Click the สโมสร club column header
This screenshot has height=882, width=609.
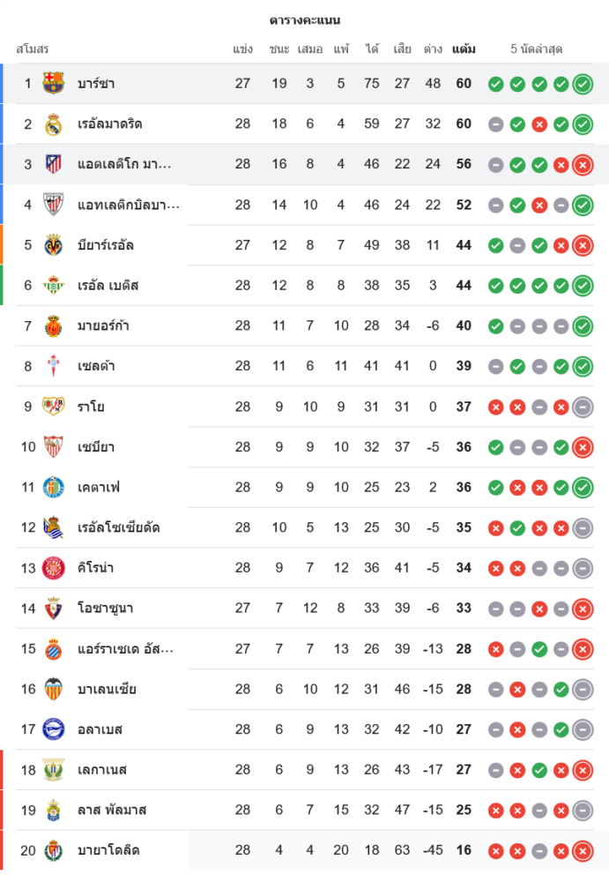[x=33, y=49]
